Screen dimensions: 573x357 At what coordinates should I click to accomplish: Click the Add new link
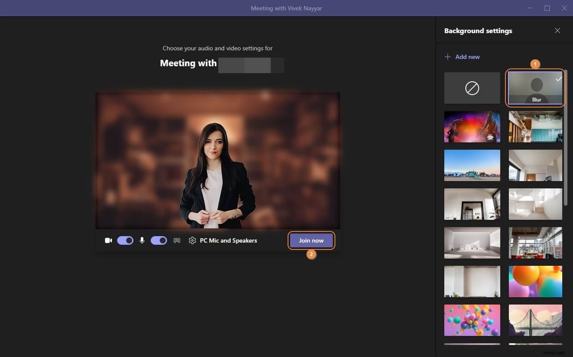click(467, 56)
